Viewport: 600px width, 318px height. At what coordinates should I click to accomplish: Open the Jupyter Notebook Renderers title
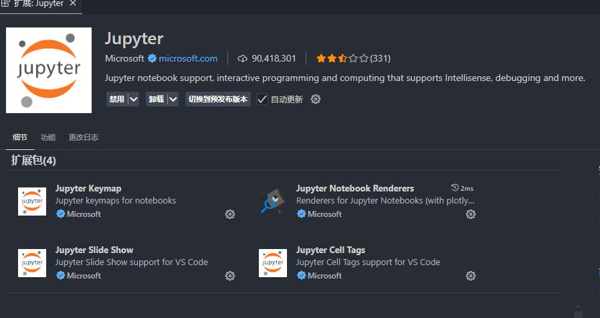[x=355, y=189]
